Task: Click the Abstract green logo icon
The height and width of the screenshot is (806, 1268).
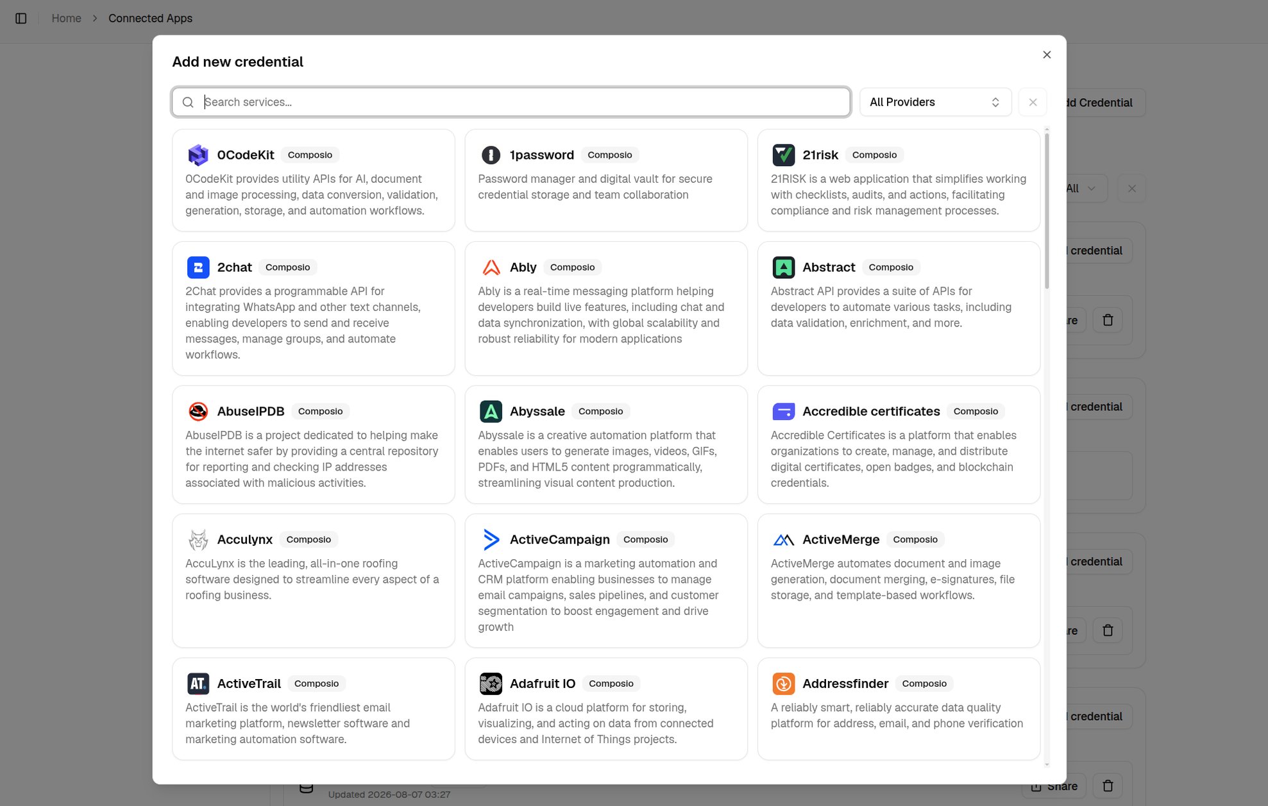Action: coord(783,267)
